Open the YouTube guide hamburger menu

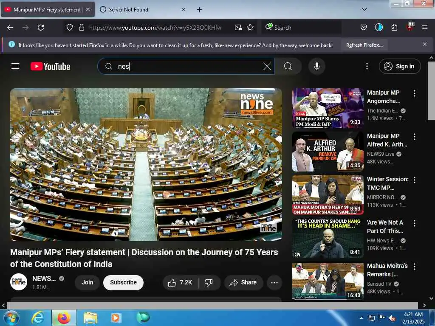(x=15, y=66)
